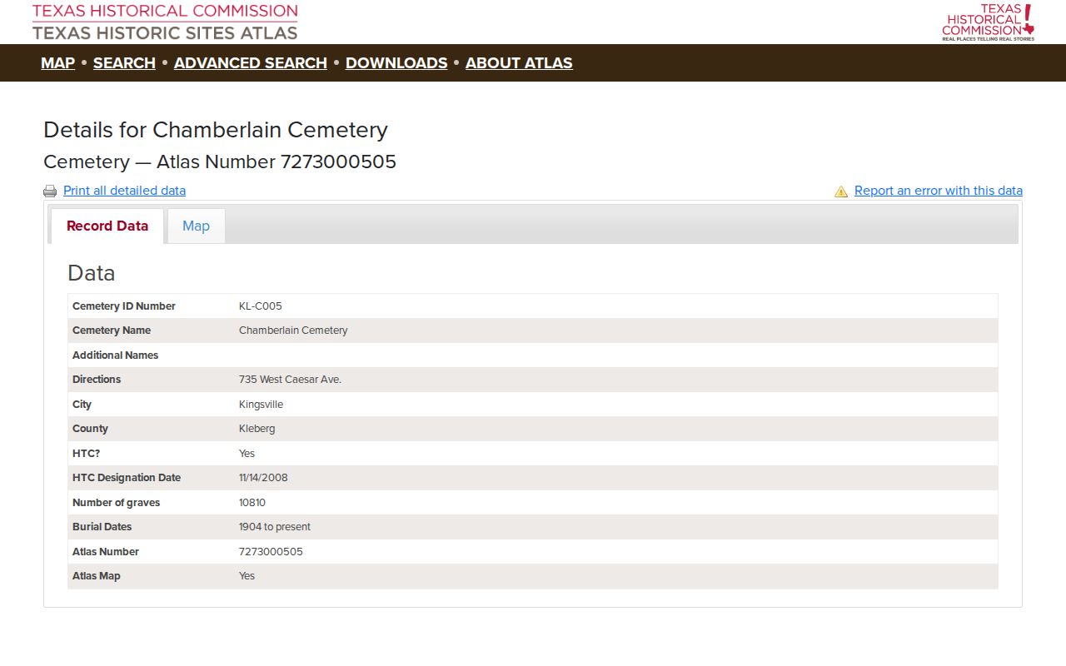Click the Data section heading

point(92,273)
